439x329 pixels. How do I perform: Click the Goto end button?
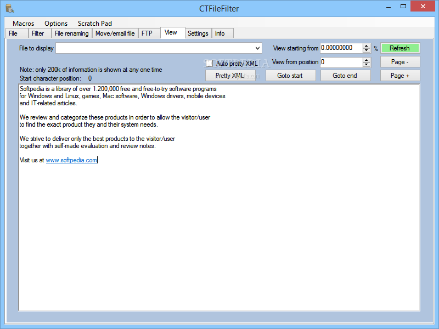click(346, 76)
